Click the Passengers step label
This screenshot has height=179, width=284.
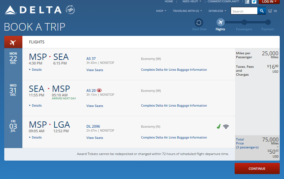244,29
